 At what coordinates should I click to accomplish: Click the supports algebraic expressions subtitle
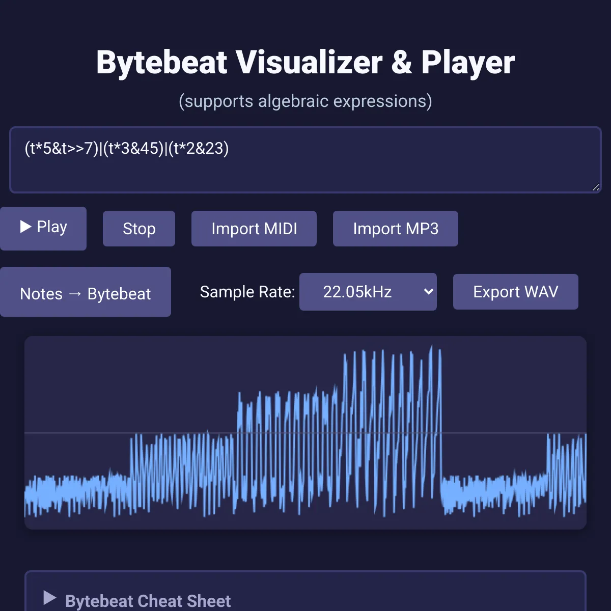[305, 101]
